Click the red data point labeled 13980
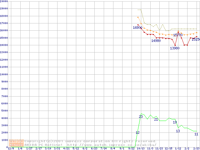The width and height of the screenshot is (200, 150). [x=175, y=45]
